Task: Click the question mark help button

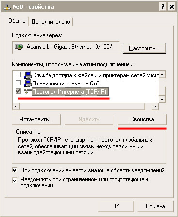Action: click(x=163, y=7)
